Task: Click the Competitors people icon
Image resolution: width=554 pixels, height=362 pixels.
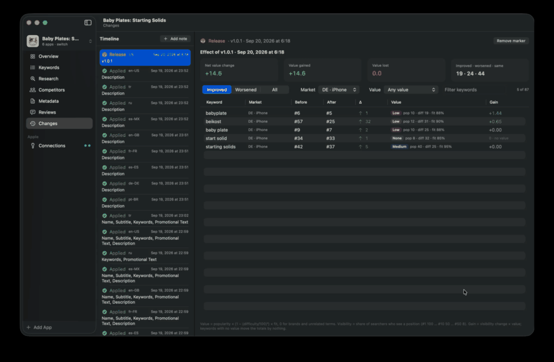Action: [x=32, y=90]
